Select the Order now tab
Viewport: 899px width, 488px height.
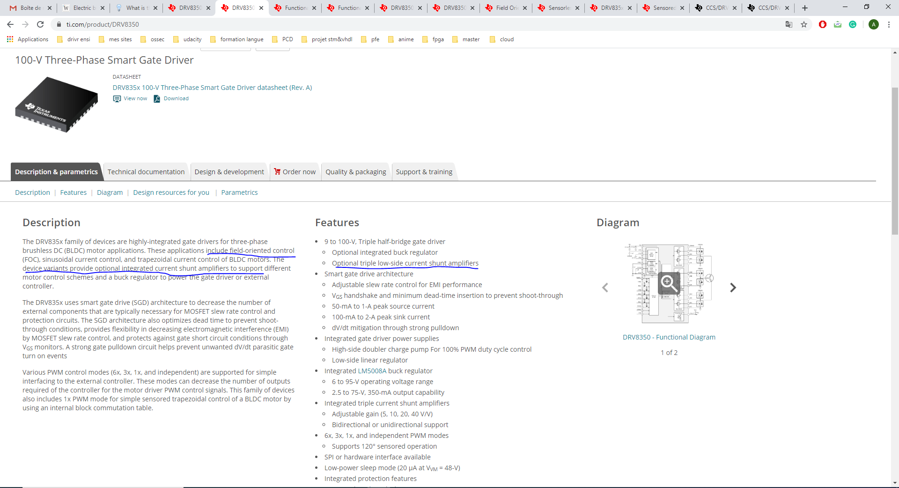[x=295, y=172]
